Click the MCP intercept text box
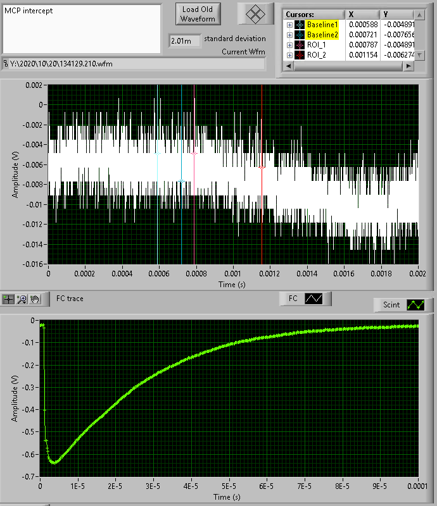 81,28
